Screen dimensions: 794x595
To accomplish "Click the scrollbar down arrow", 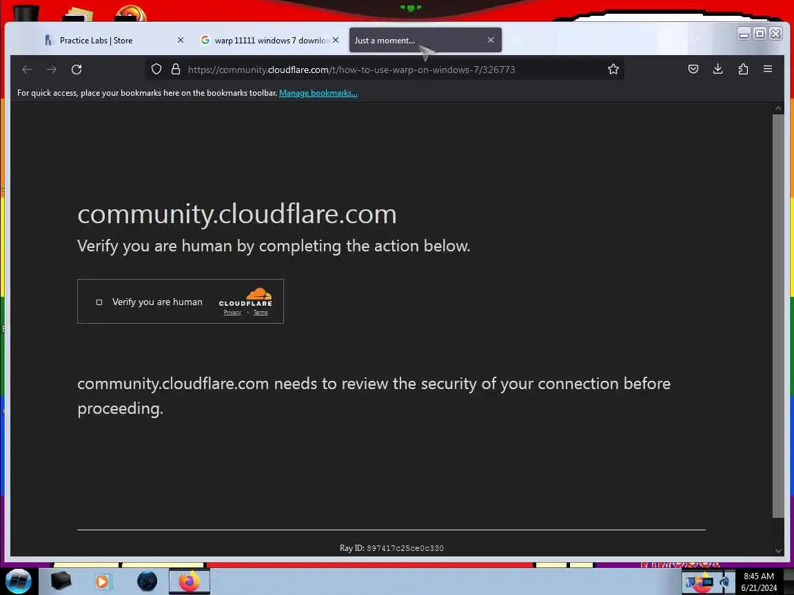I will (778, 550).
